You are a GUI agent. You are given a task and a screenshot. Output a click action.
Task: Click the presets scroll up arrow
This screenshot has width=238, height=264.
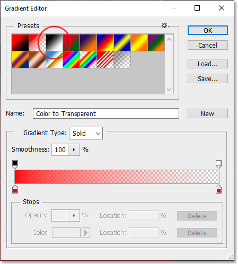(169, 39)
